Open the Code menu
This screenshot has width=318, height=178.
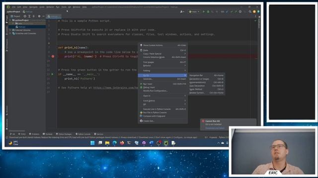(42, 7)
